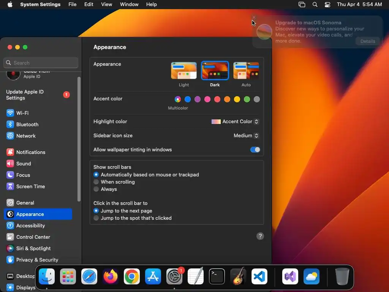The image size is (389, 292).
Task: Open the Window menu
Action: [x=129, y=5]
